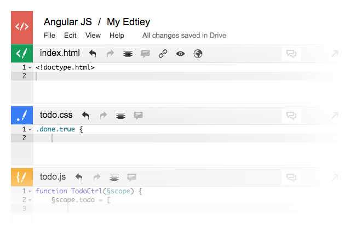Redo in todo.js panel

pyautogui.click(x=97, y=177)
